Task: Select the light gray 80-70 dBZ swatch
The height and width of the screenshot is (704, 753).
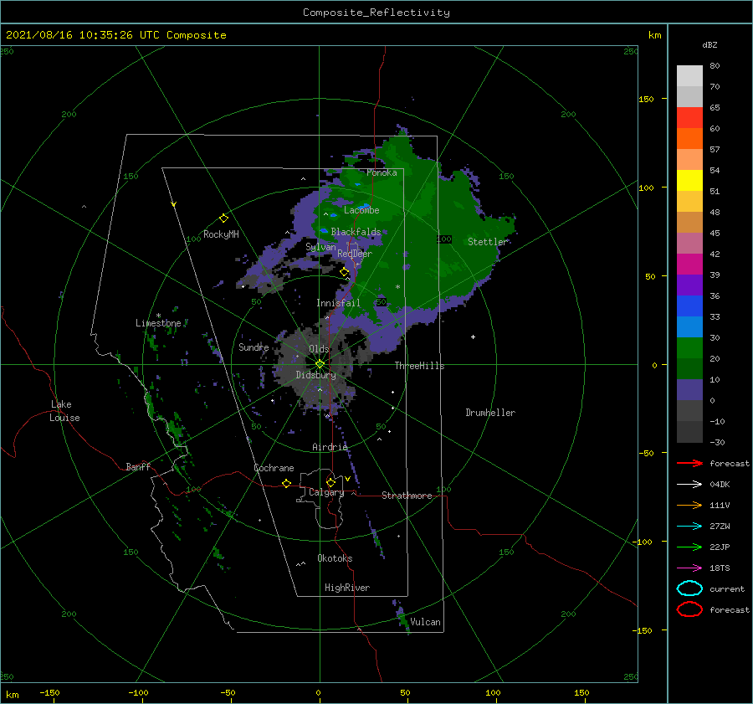Action: 689,76
